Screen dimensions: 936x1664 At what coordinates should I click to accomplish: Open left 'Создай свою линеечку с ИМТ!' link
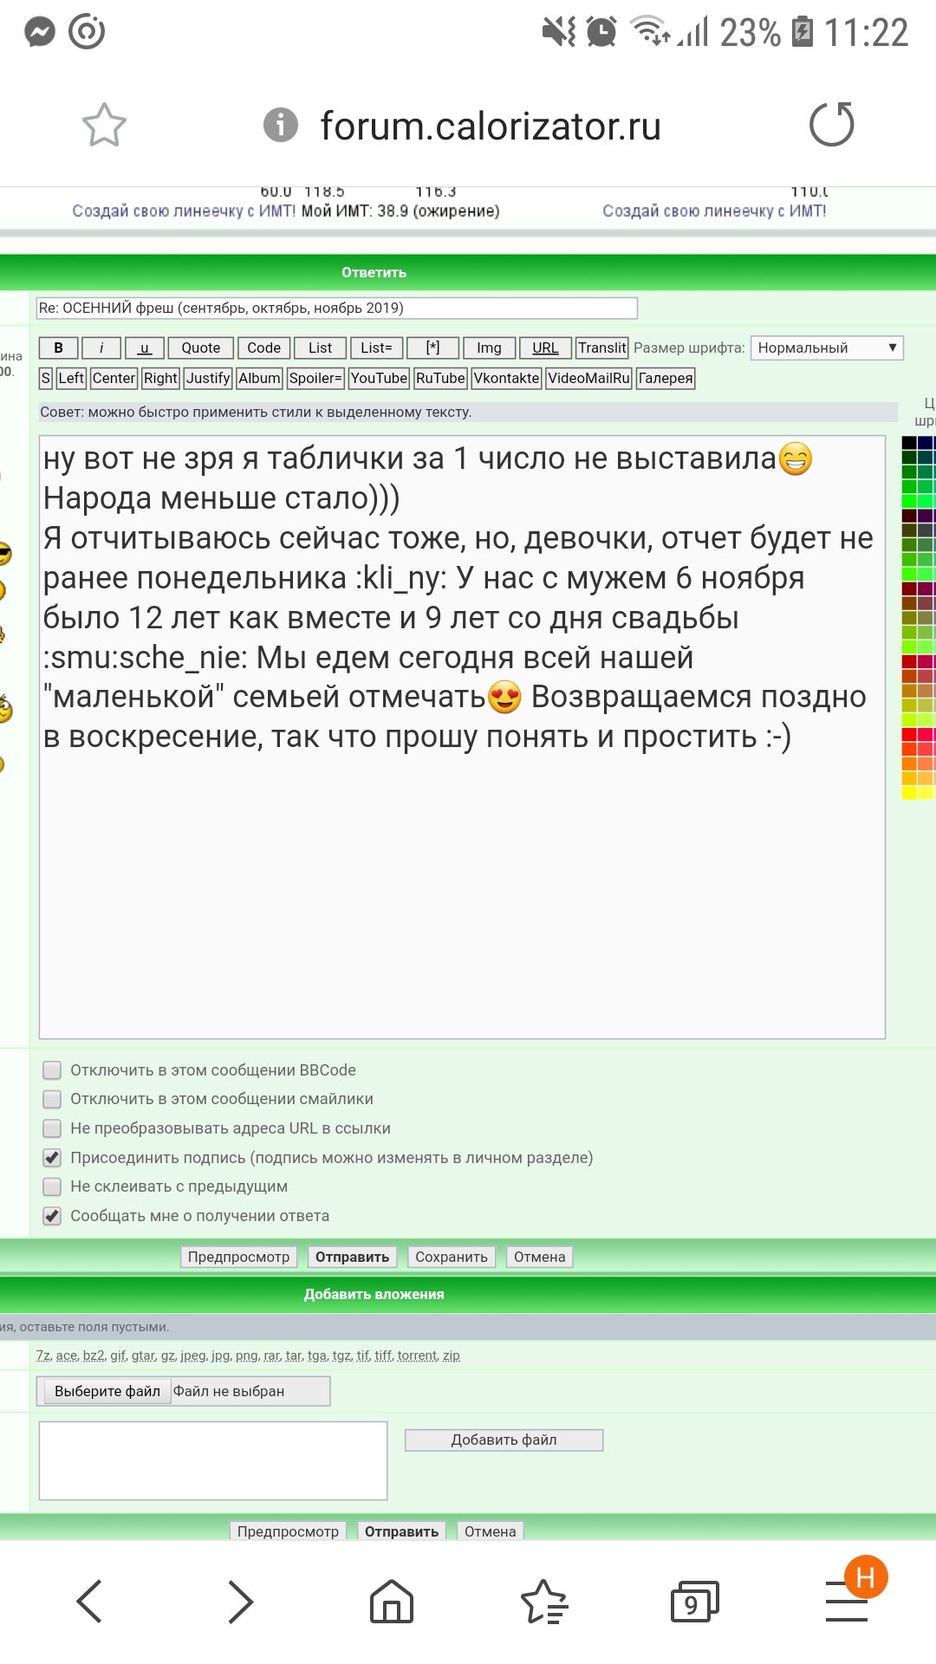(184, 211)
